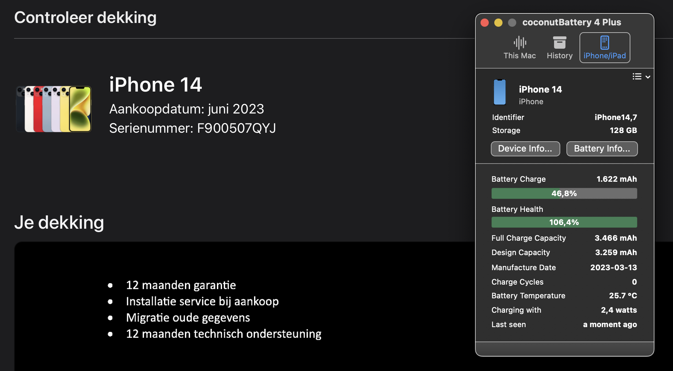
Task: Click 12 maanden technisch ondersteuning item
Action: point(224,334)
